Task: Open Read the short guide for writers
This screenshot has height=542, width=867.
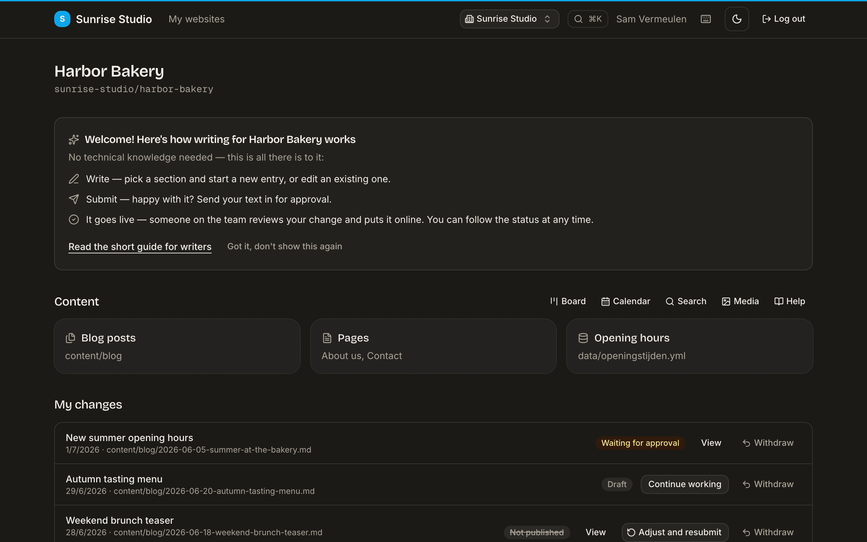Action: click(140, 247)
